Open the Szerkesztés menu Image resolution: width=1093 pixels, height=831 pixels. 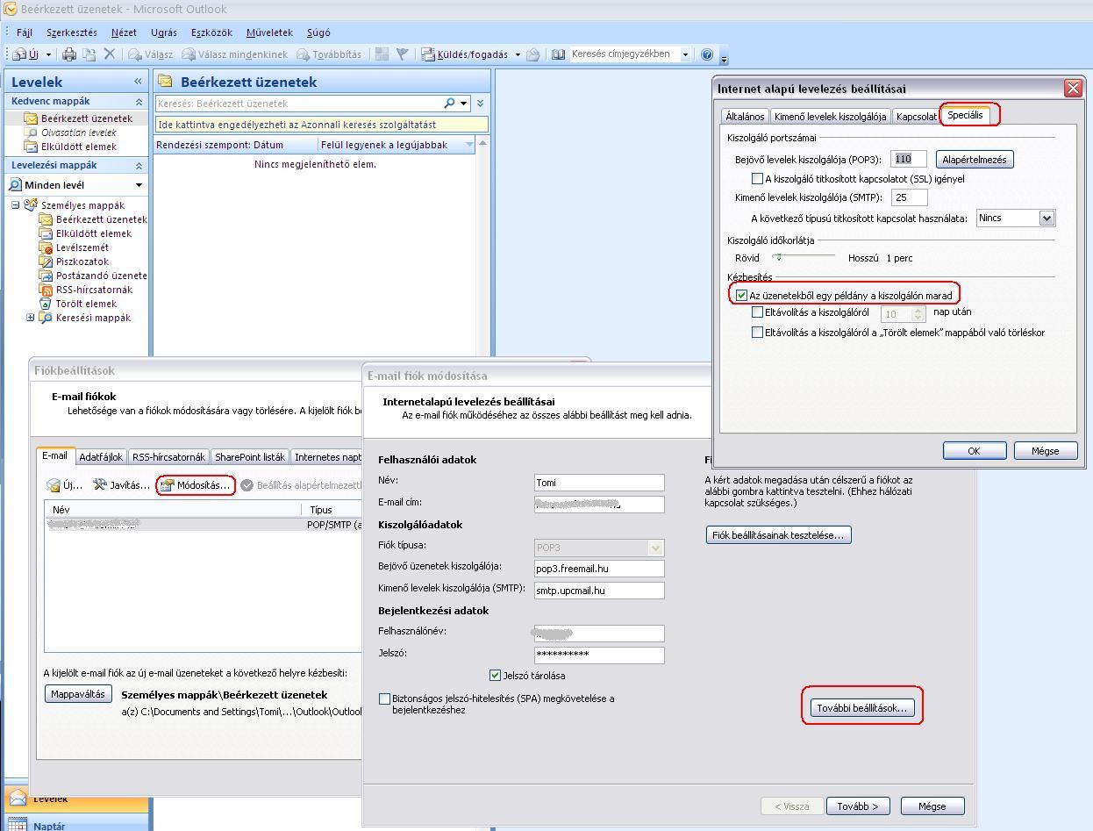point(72,32)
